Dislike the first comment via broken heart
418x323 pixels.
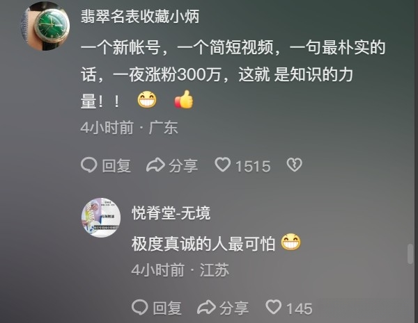click(x=294, y=165)
